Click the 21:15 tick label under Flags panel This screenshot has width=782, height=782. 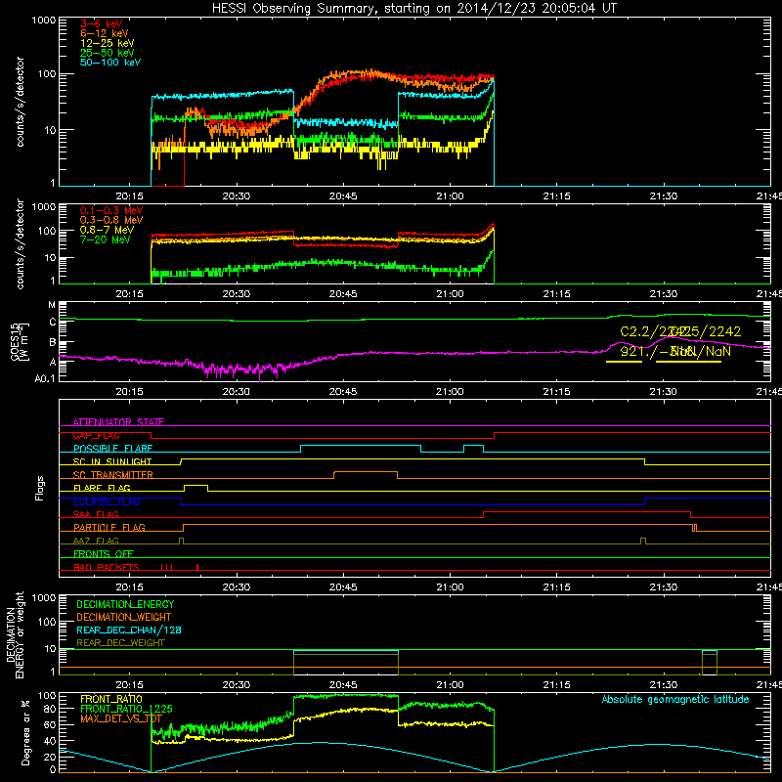556,587
